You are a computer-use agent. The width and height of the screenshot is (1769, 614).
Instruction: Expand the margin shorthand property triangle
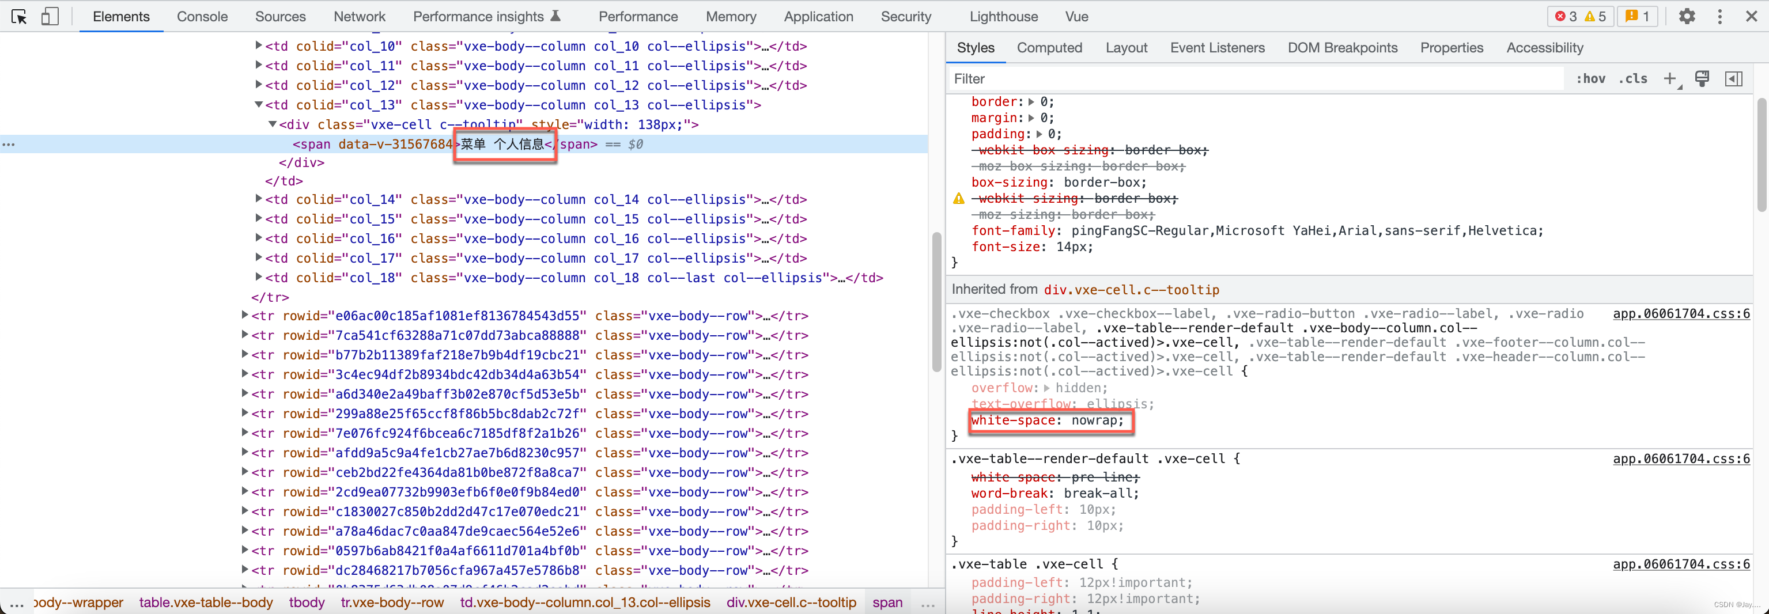point(1031,118)
